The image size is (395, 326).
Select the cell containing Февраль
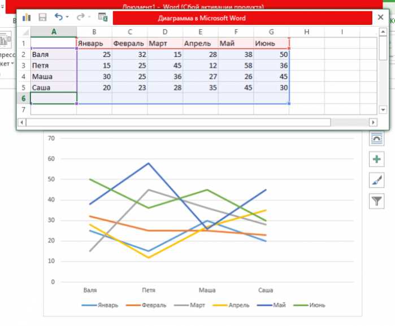tap(129, 44)
